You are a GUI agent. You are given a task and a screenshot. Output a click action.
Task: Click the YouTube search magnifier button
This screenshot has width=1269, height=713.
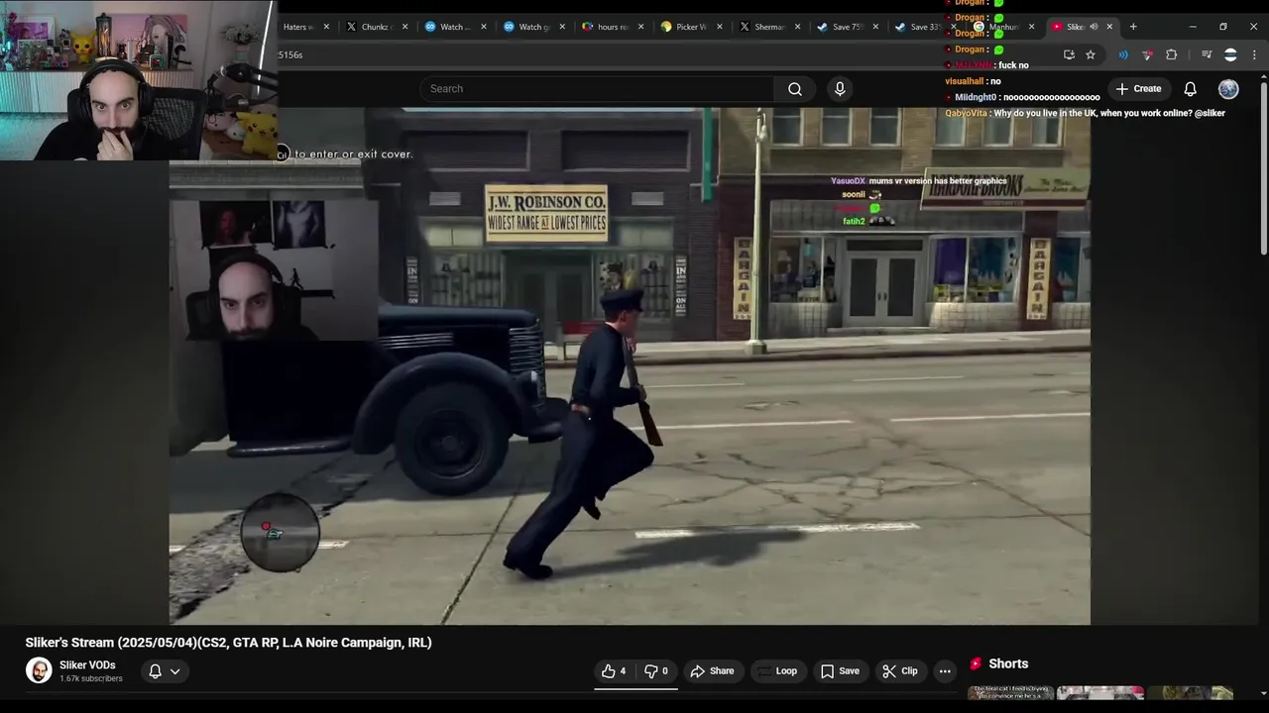[795, 89]
